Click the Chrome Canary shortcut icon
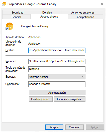 tap(9, 26)
